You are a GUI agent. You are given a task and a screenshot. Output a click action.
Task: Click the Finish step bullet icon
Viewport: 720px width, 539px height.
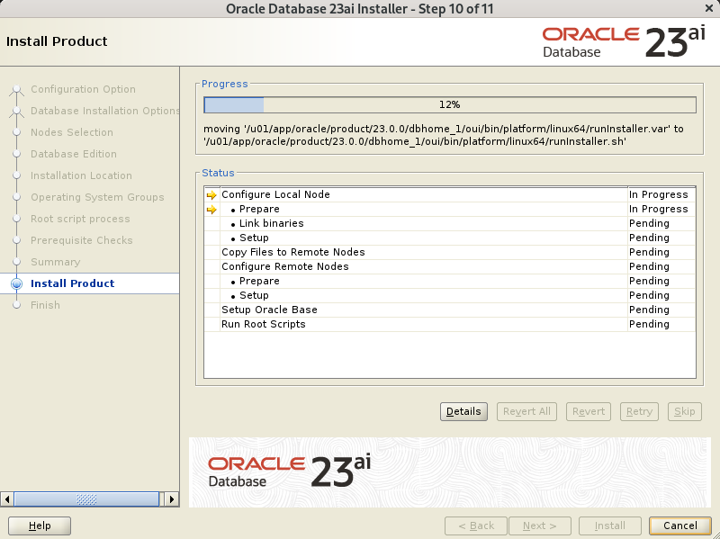(x=16, y=305)
